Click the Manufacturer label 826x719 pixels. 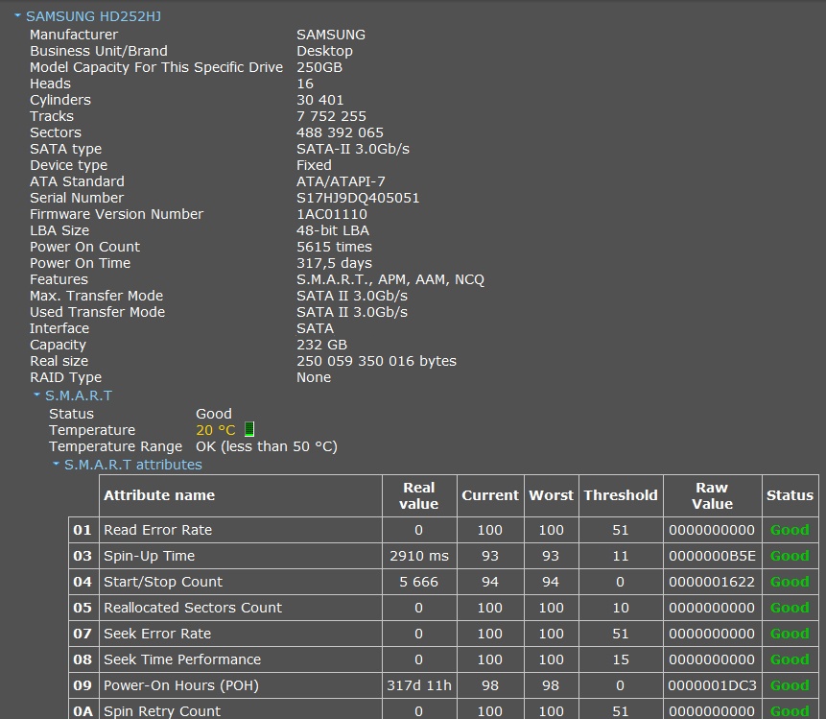point(74,35)
